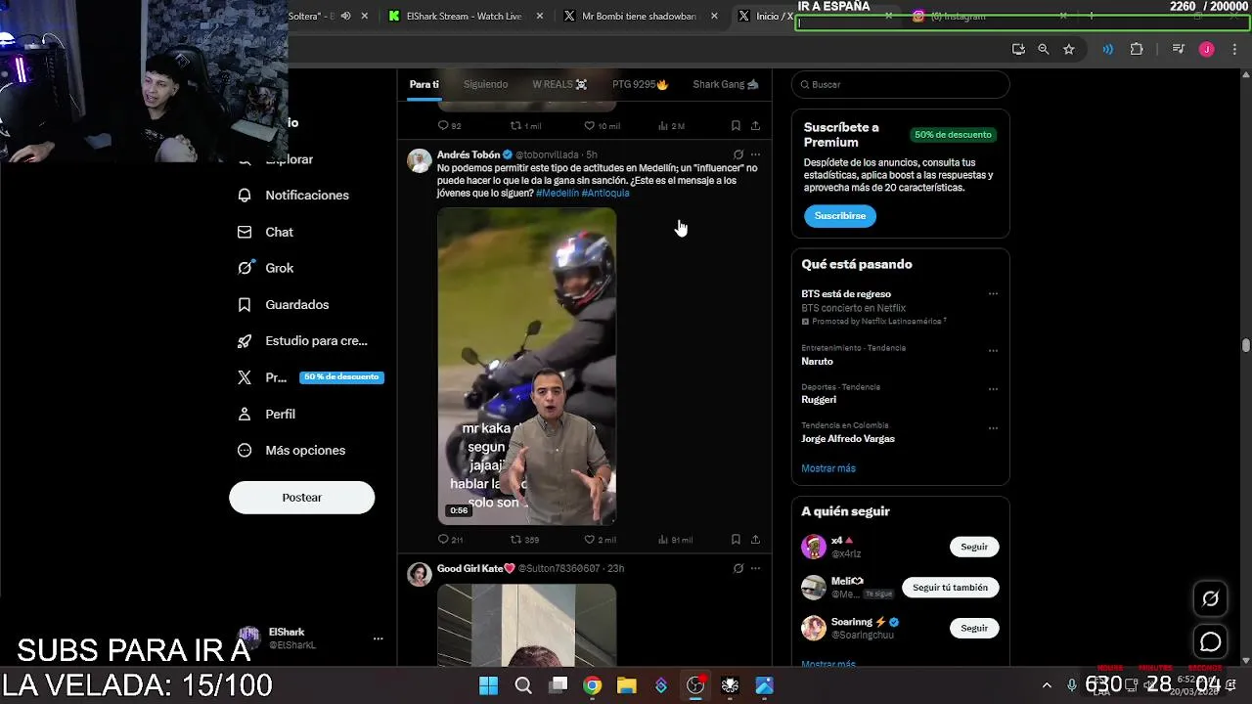The height and width of the screenshot is (704, 1252).
Task: Open Guardados bookmarks in sidebar
Action: coord(284,305)
